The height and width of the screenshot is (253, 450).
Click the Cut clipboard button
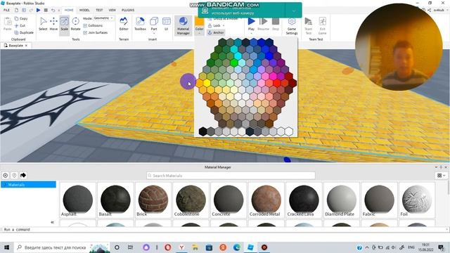click(20, 25)
